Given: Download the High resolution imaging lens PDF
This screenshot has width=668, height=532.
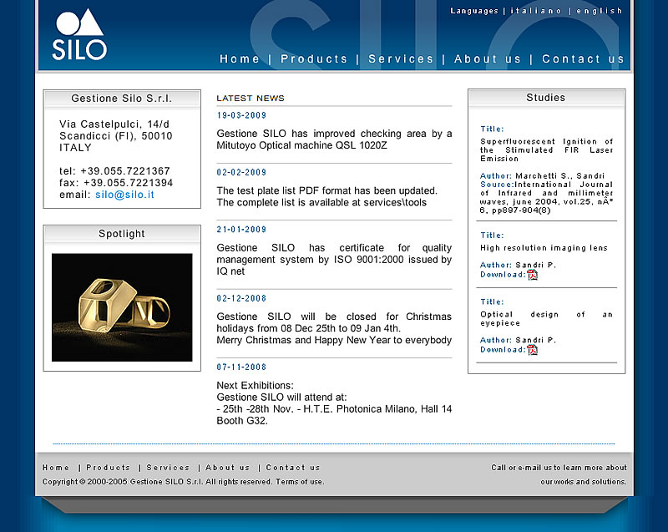Looking at the screenshot, I should 533,275.
